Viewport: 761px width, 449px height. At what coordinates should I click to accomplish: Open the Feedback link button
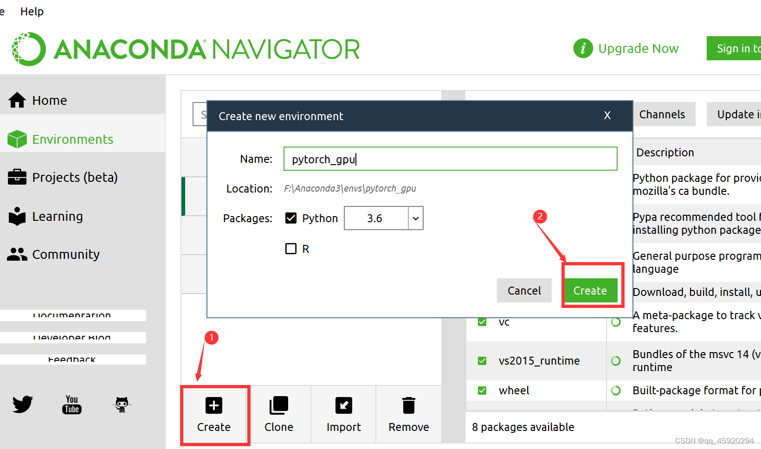(x=73, y=359)
